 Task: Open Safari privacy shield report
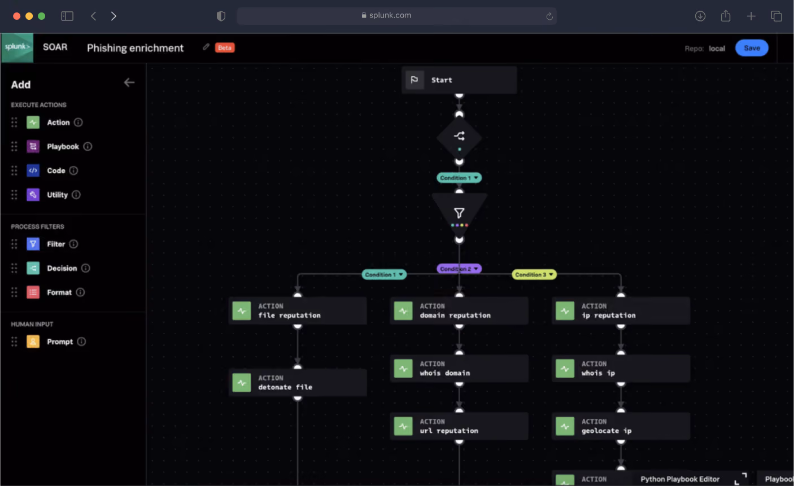pos(221,16)
